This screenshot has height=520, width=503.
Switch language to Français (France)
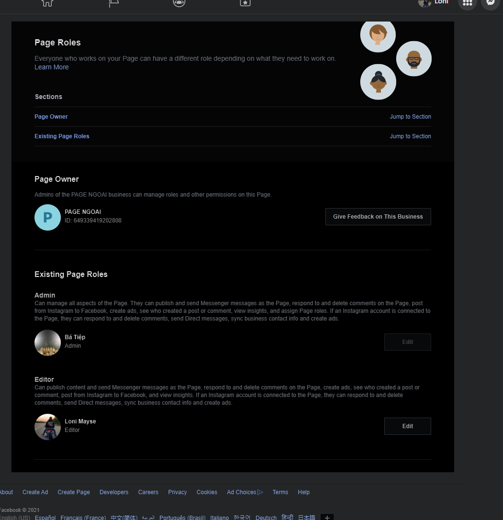83,517
